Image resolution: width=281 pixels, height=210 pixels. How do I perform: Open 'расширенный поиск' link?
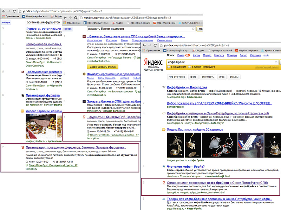tap(267, 67)
